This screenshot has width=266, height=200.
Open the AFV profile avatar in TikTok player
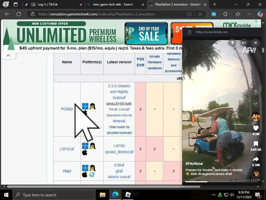tap(256, 116)
